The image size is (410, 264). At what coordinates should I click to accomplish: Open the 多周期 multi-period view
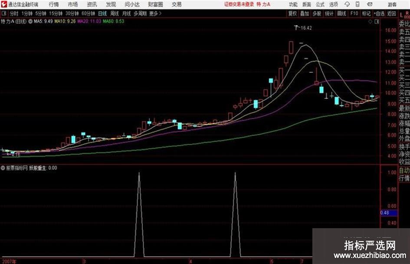(x=140, y=13)
